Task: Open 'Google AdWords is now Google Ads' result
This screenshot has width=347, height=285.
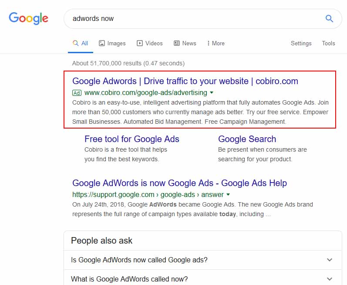Action: [x=179, y=183]
